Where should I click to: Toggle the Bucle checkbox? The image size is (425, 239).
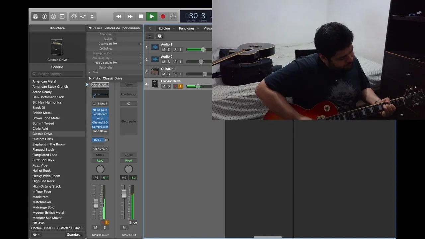[115, 39]
